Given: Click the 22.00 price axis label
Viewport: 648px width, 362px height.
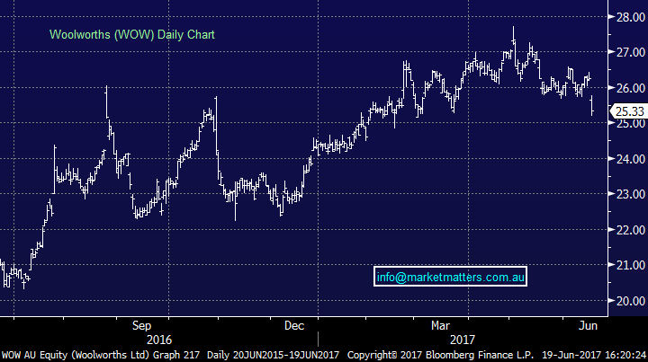Looking at the screenshot, I should (631, 230).
